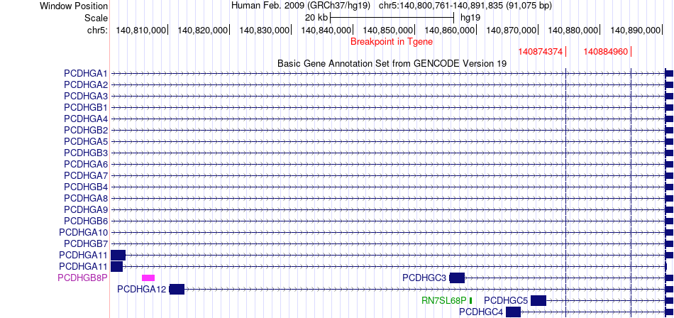This screenshot has height=318, width=674.
Task: Select the PCDHGC5 exon block
Action: (538, 300)
